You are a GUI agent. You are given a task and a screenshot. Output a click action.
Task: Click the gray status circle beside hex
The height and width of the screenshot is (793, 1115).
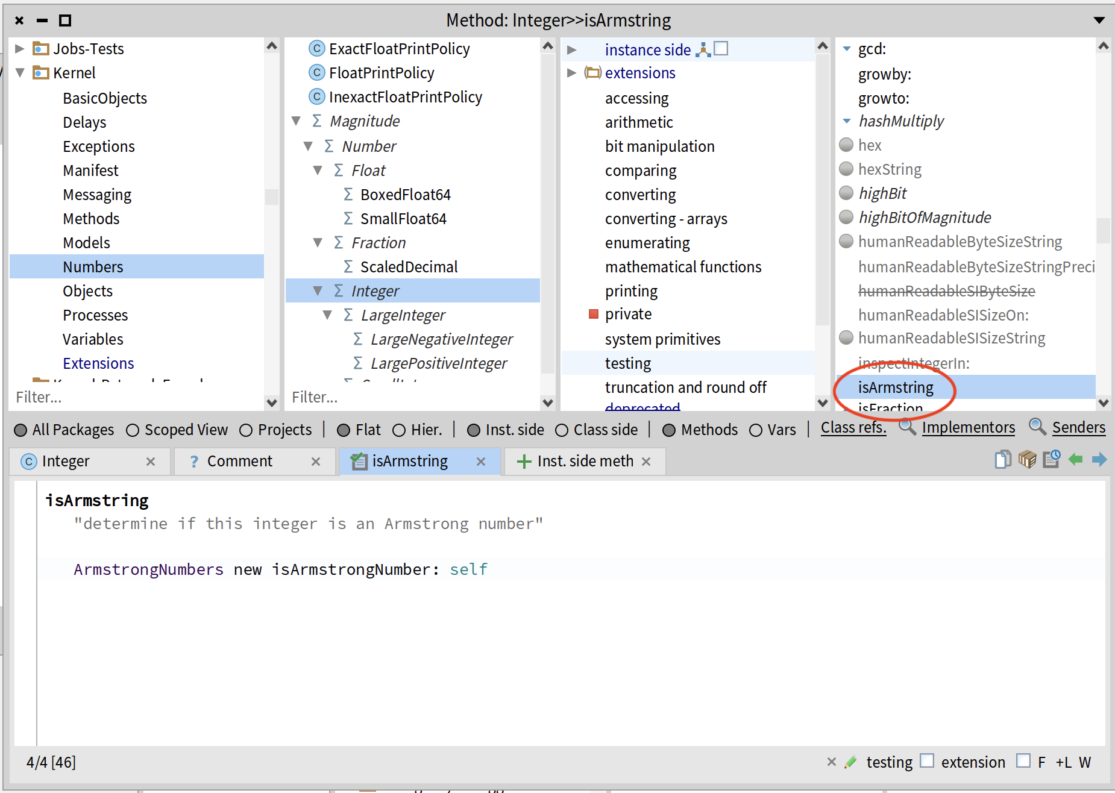tap(846, 145)
